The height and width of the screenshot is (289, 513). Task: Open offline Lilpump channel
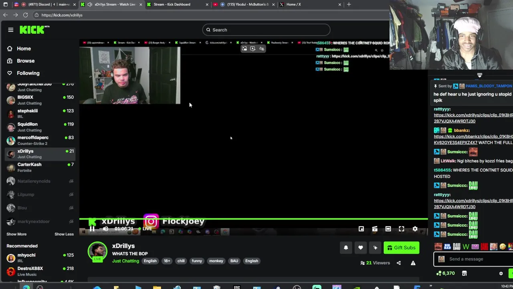(x=40, y=194)
